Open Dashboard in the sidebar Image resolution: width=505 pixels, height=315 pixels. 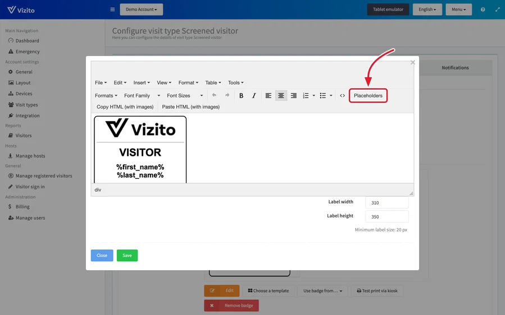coord(28,41)
